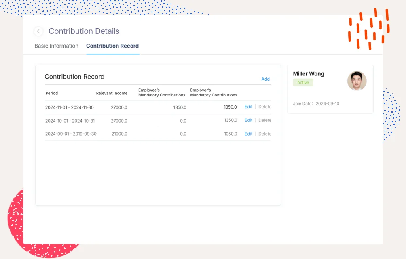Click the Employee's Mandatory Contributions column header
This screenshot has width=406, height=259.
[x=162, y=93]
